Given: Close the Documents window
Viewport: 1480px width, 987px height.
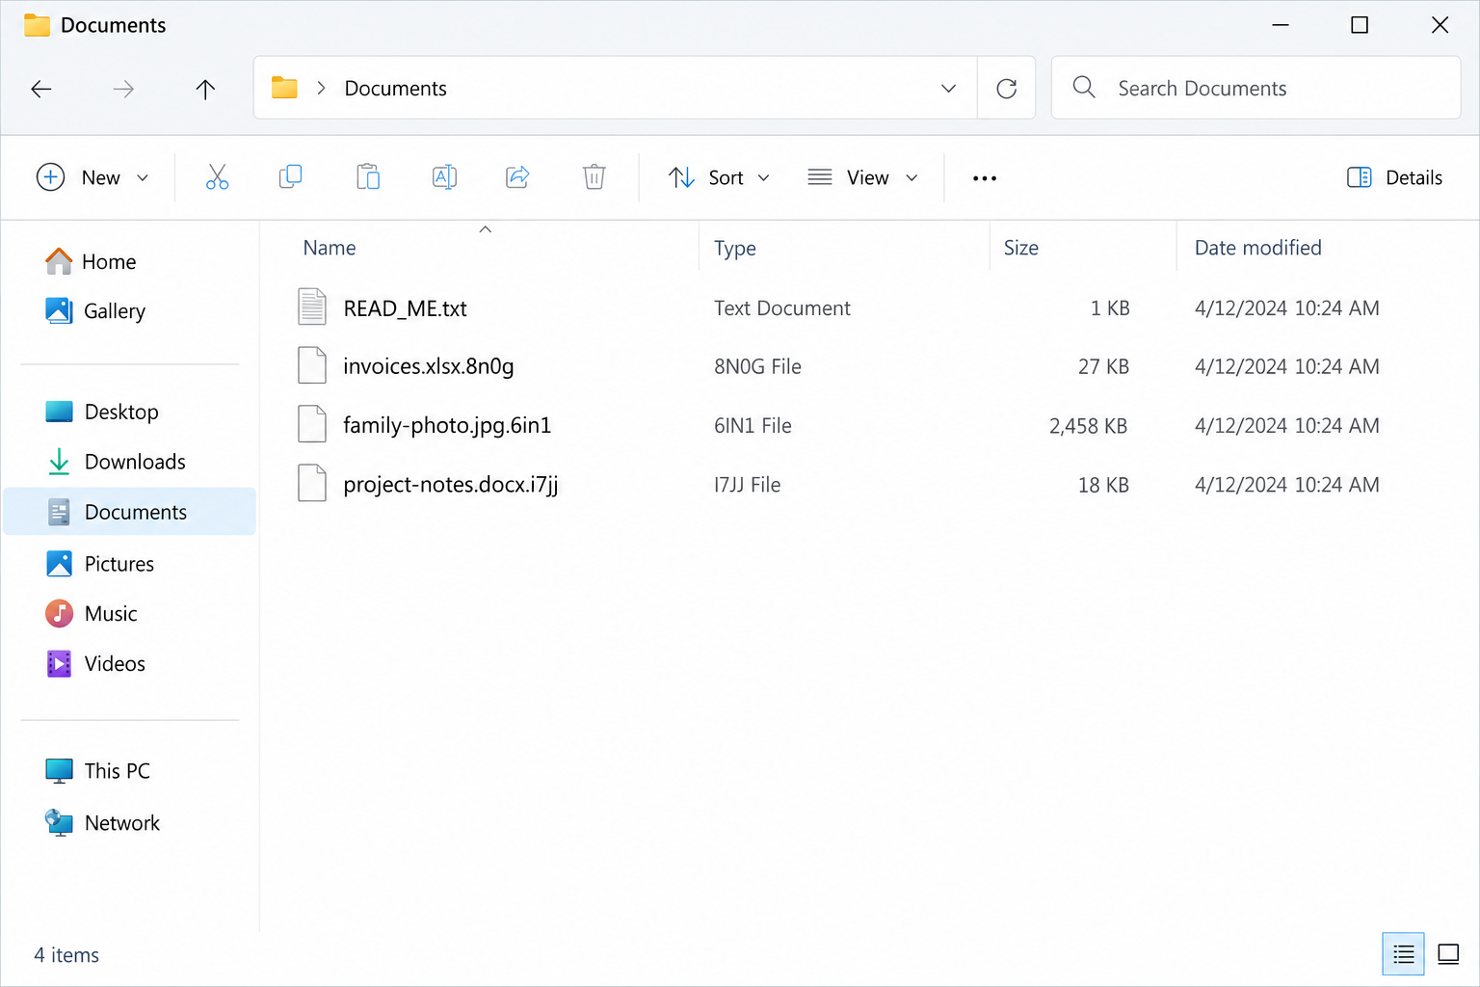Looking at the screenshot, I should click(1440, 25).
